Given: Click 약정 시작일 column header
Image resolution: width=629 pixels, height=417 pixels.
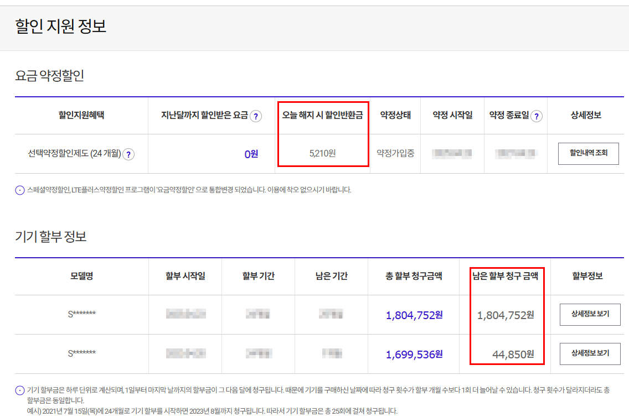Looking at the screenshot, I should coord(452,116).
